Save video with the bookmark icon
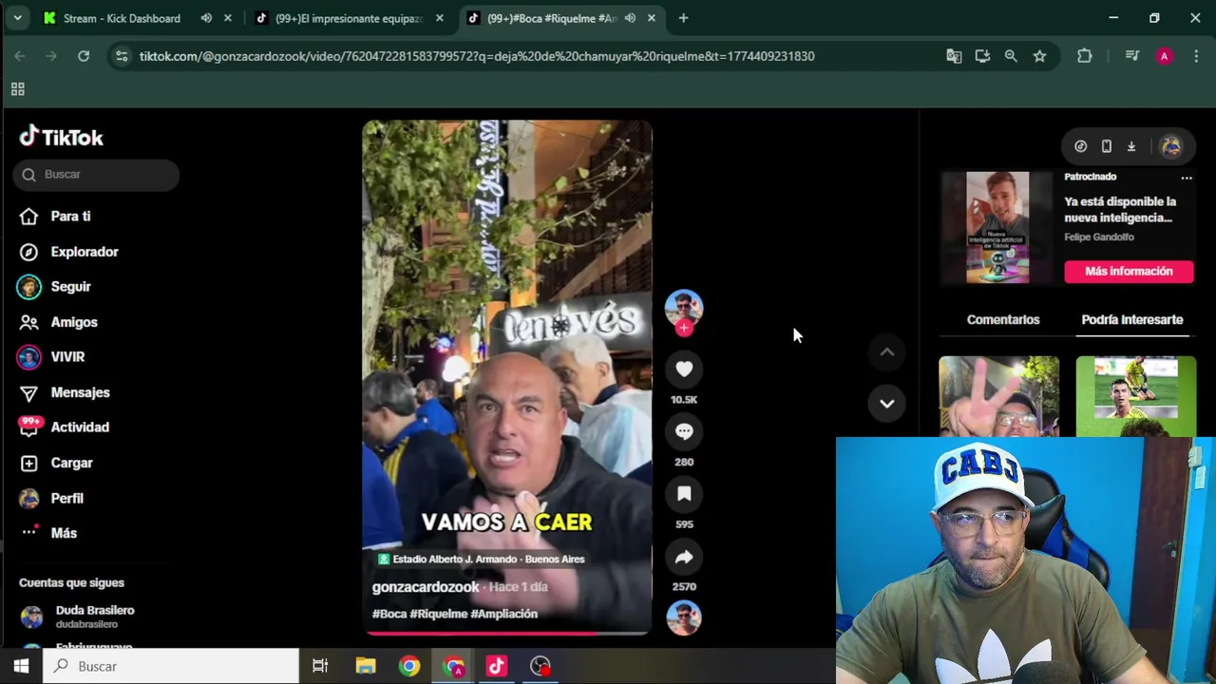This screenshot has height=684, width=1216. [x=684, y=494]
